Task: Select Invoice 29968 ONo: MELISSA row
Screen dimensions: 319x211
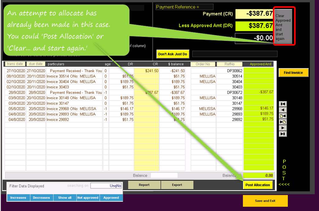Action: point(139,109)
